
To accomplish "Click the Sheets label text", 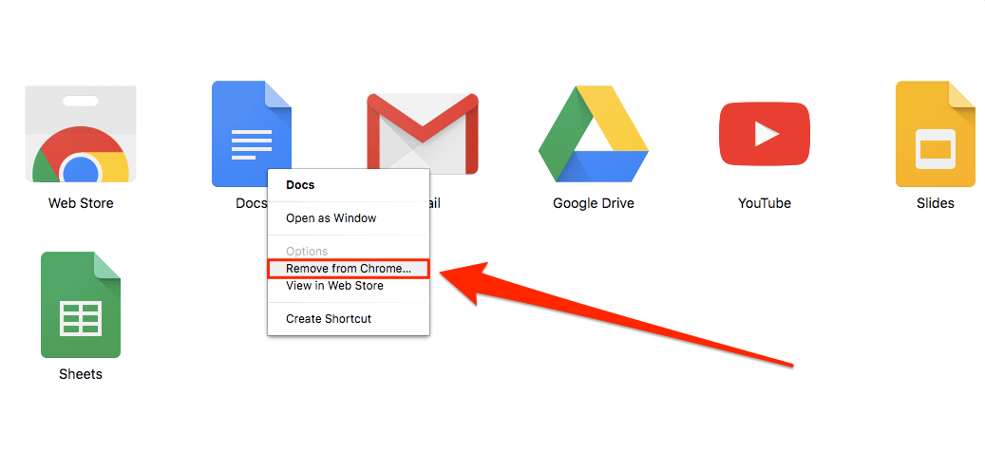I will click(81, 374).
